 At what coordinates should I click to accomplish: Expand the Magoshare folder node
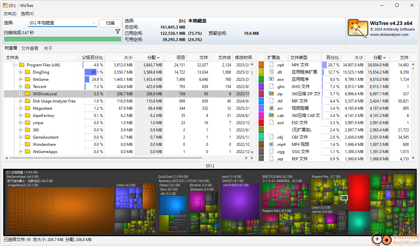click(x=20, y=108)
